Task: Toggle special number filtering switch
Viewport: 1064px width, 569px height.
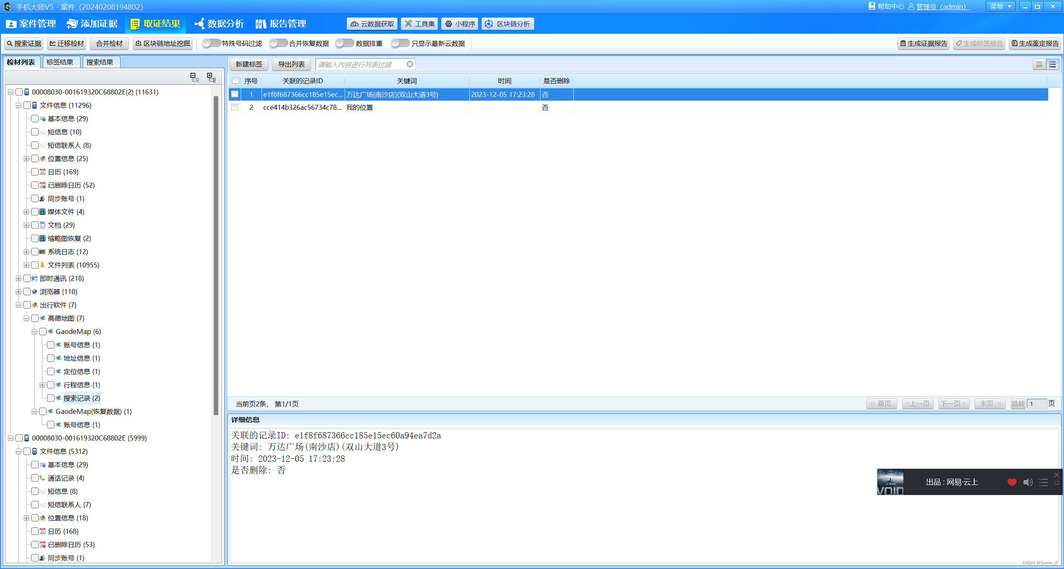Action: click(x=211, y=43)
